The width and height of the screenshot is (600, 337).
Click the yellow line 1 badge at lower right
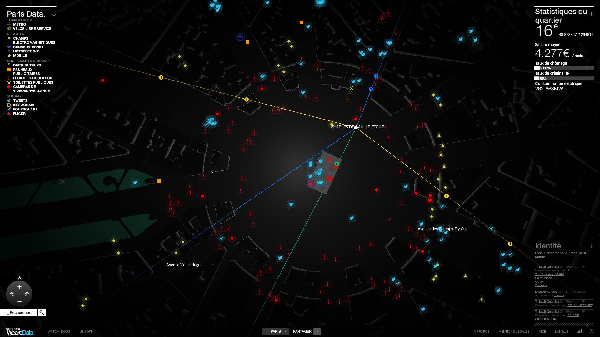coord(510,244)
